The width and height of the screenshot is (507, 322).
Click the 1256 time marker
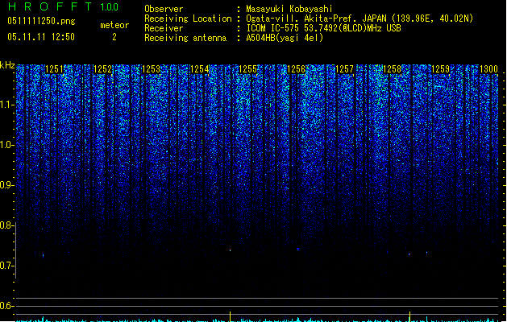tap(296, 69)
